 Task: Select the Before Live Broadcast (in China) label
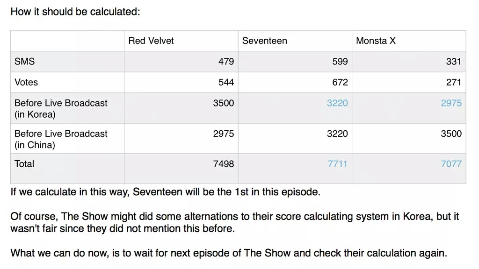tap(61, 139)
